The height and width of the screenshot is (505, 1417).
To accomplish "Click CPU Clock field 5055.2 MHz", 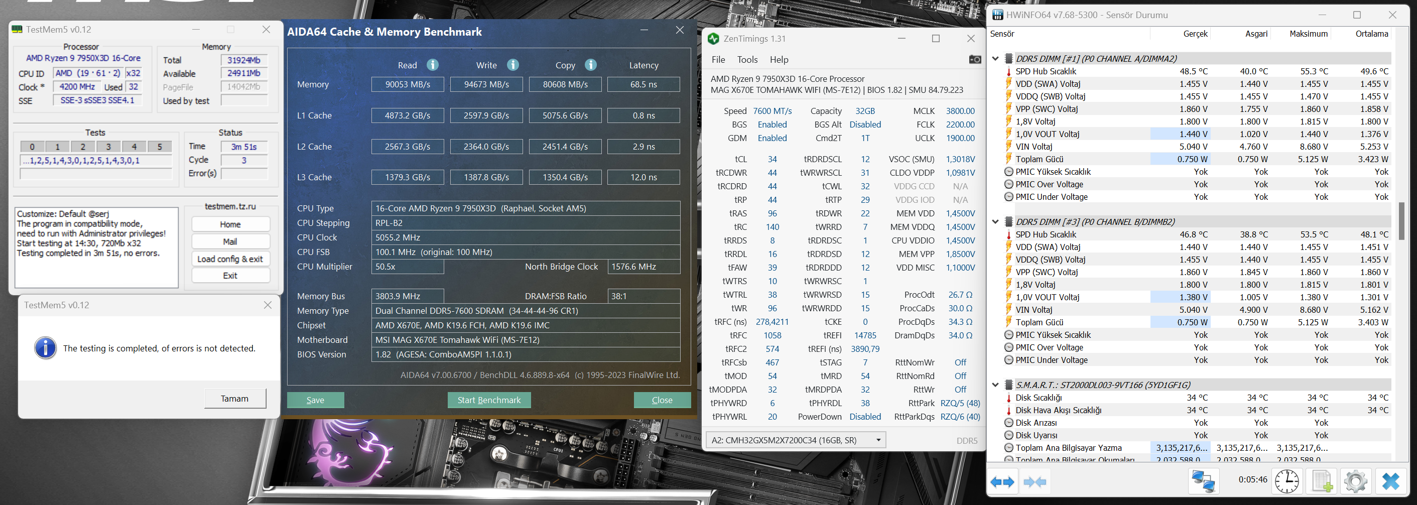I will click(526, 237).
